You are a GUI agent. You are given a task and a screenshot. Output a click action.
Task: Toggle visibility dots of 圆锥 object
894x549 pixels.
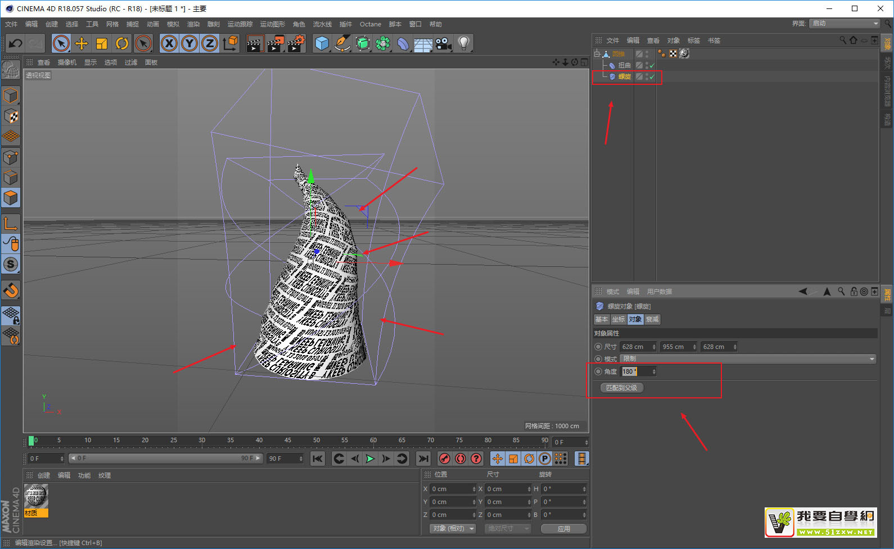tap(647, 54)
